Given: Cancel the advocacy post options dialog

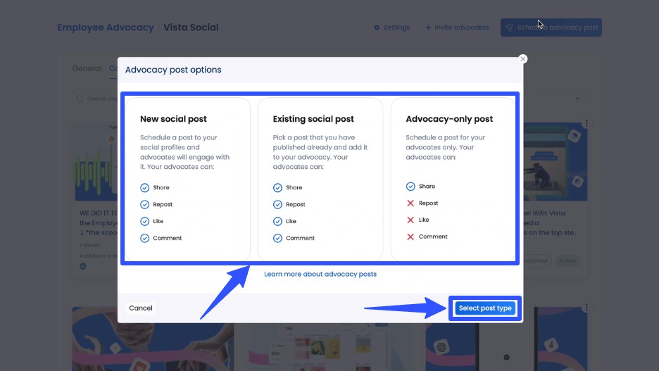Looking at the screenshot, I should coord(141,308).
